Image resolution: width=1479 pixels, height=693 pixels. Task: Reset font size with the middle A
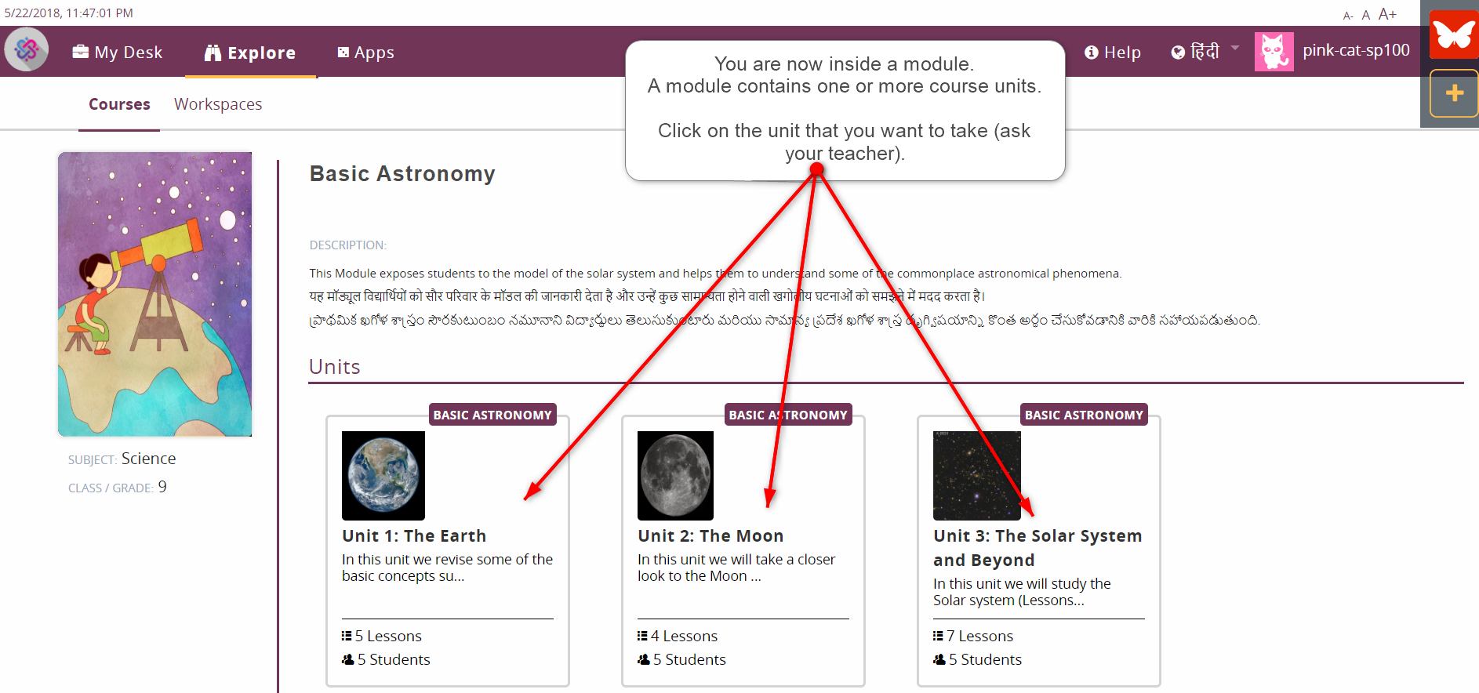tap(1366, 15)
